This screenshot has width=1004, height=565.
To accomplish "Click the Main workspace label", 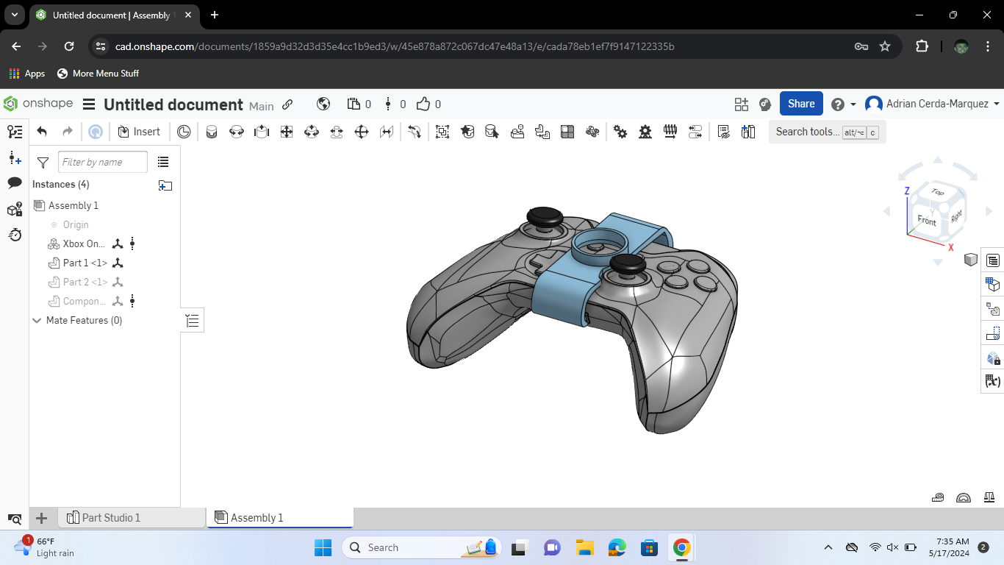I will click(x=261, y=106).
